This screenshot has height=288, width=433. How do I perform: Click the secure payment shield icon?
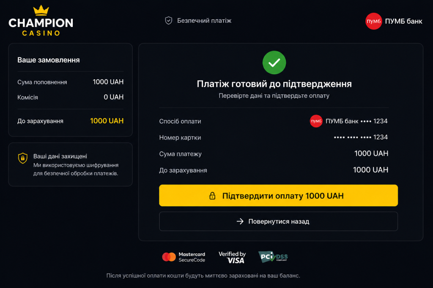click(x=168, y=21)
